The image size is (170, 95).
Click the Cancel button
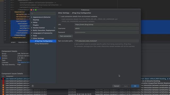tap(116, 86)
